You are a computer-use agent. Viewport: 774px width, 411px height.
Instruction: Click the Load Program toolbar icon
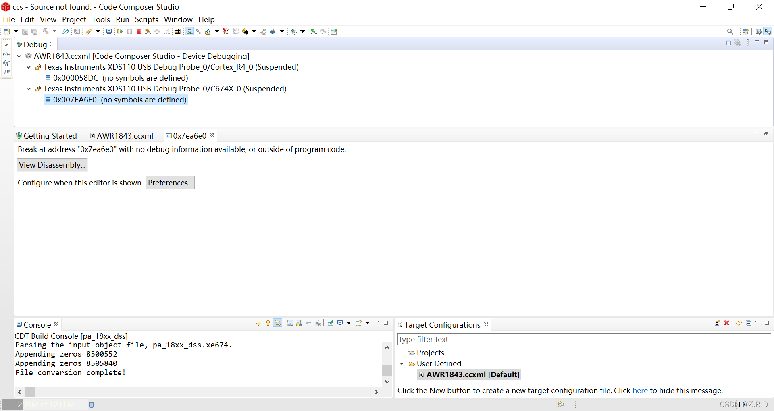pyautogui.click(x=208, y=31)
